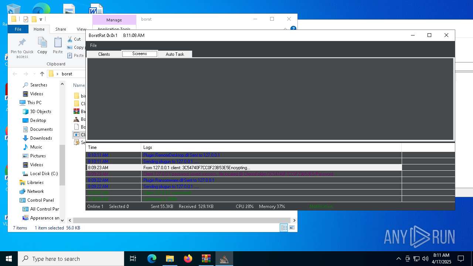Select the Screens tab in BoratRat
This screenshot has width=473, height=266.
point(140,54)
